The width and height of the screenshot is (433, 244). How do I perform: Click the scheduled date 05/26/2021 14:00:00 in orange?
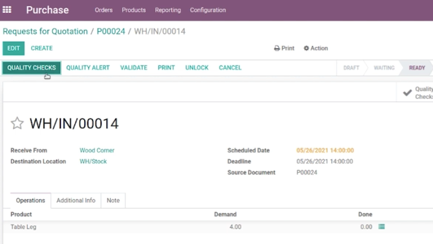325,150
